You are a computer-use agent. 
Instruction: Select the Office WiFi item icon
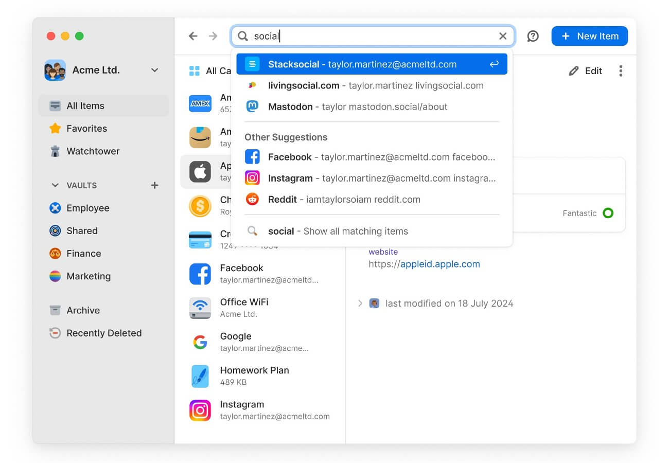pyautogui.click(x=200, y=307)
